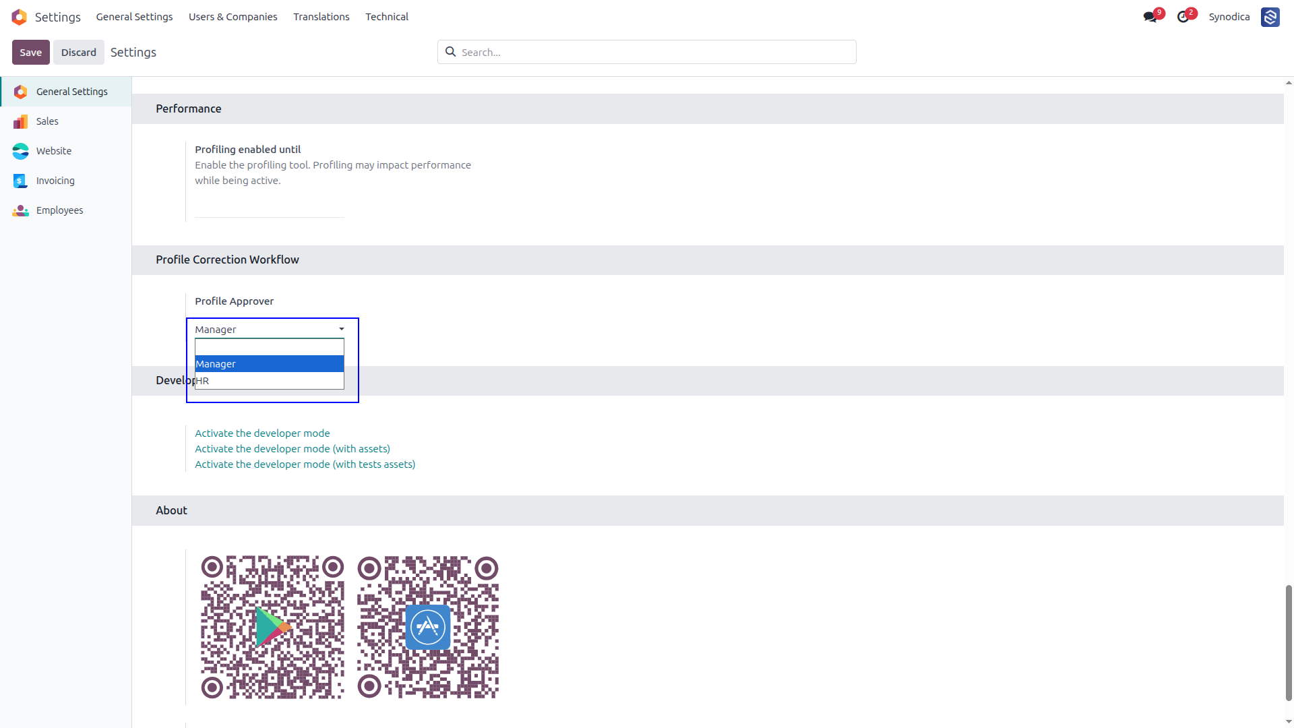Click the Profile Correction Workflow header

pos(227,260)
